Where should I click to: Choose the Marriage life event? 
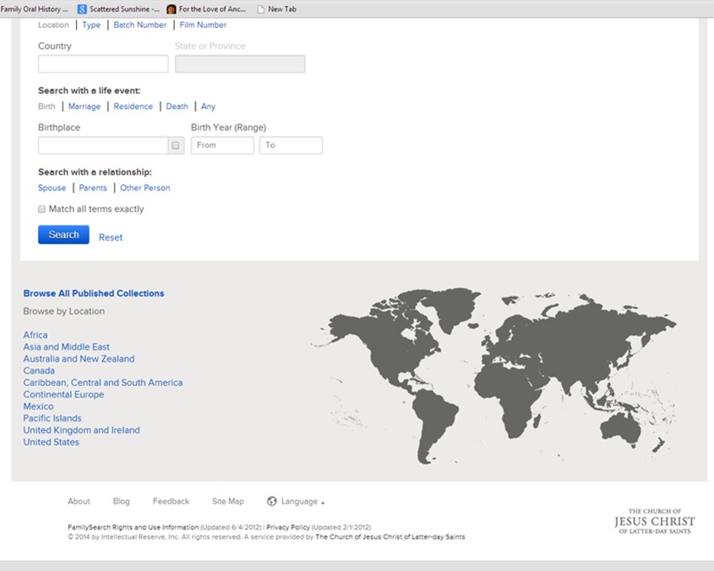pyautogui.click(x=84, y=106)
